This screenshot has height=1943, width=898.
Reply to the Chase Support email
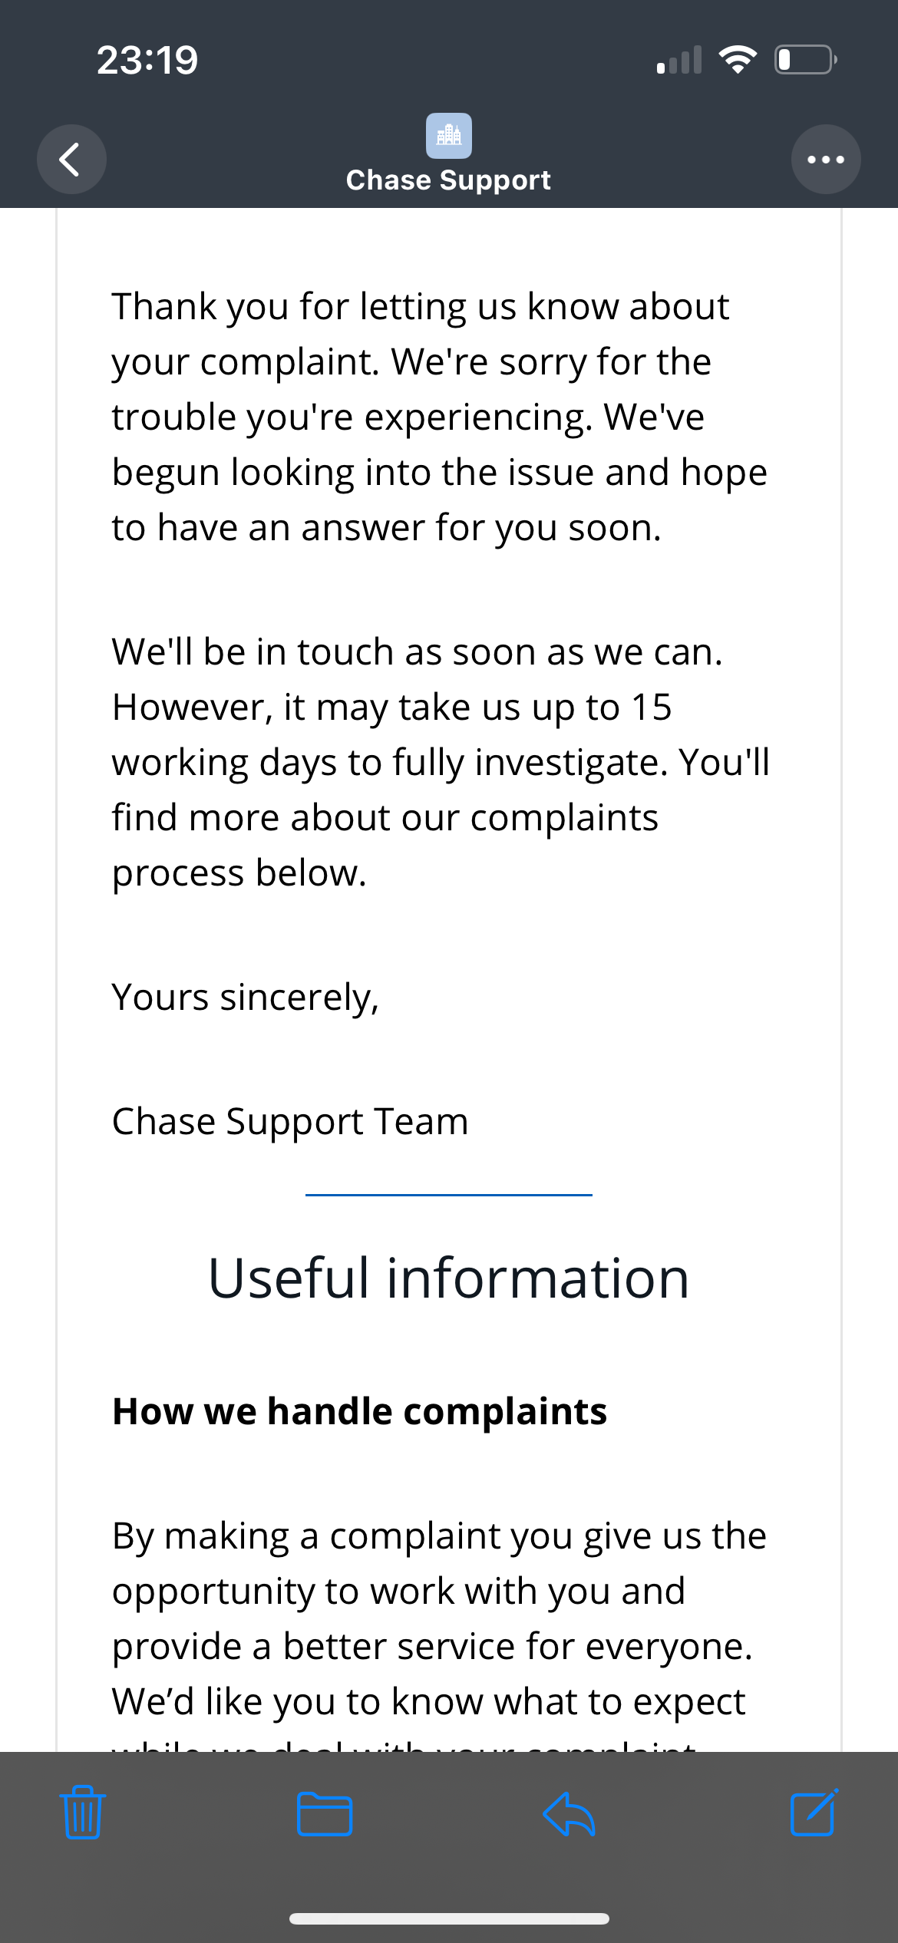[569, 1814]
